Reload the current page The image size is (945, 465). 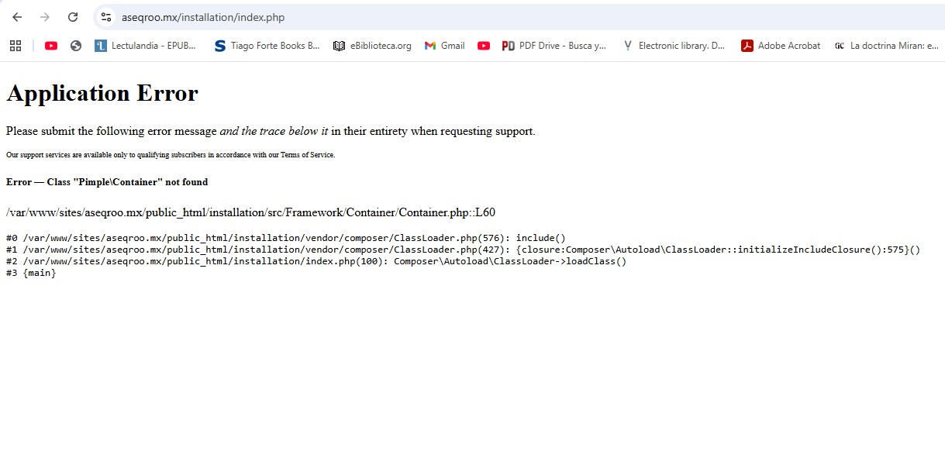73,17
